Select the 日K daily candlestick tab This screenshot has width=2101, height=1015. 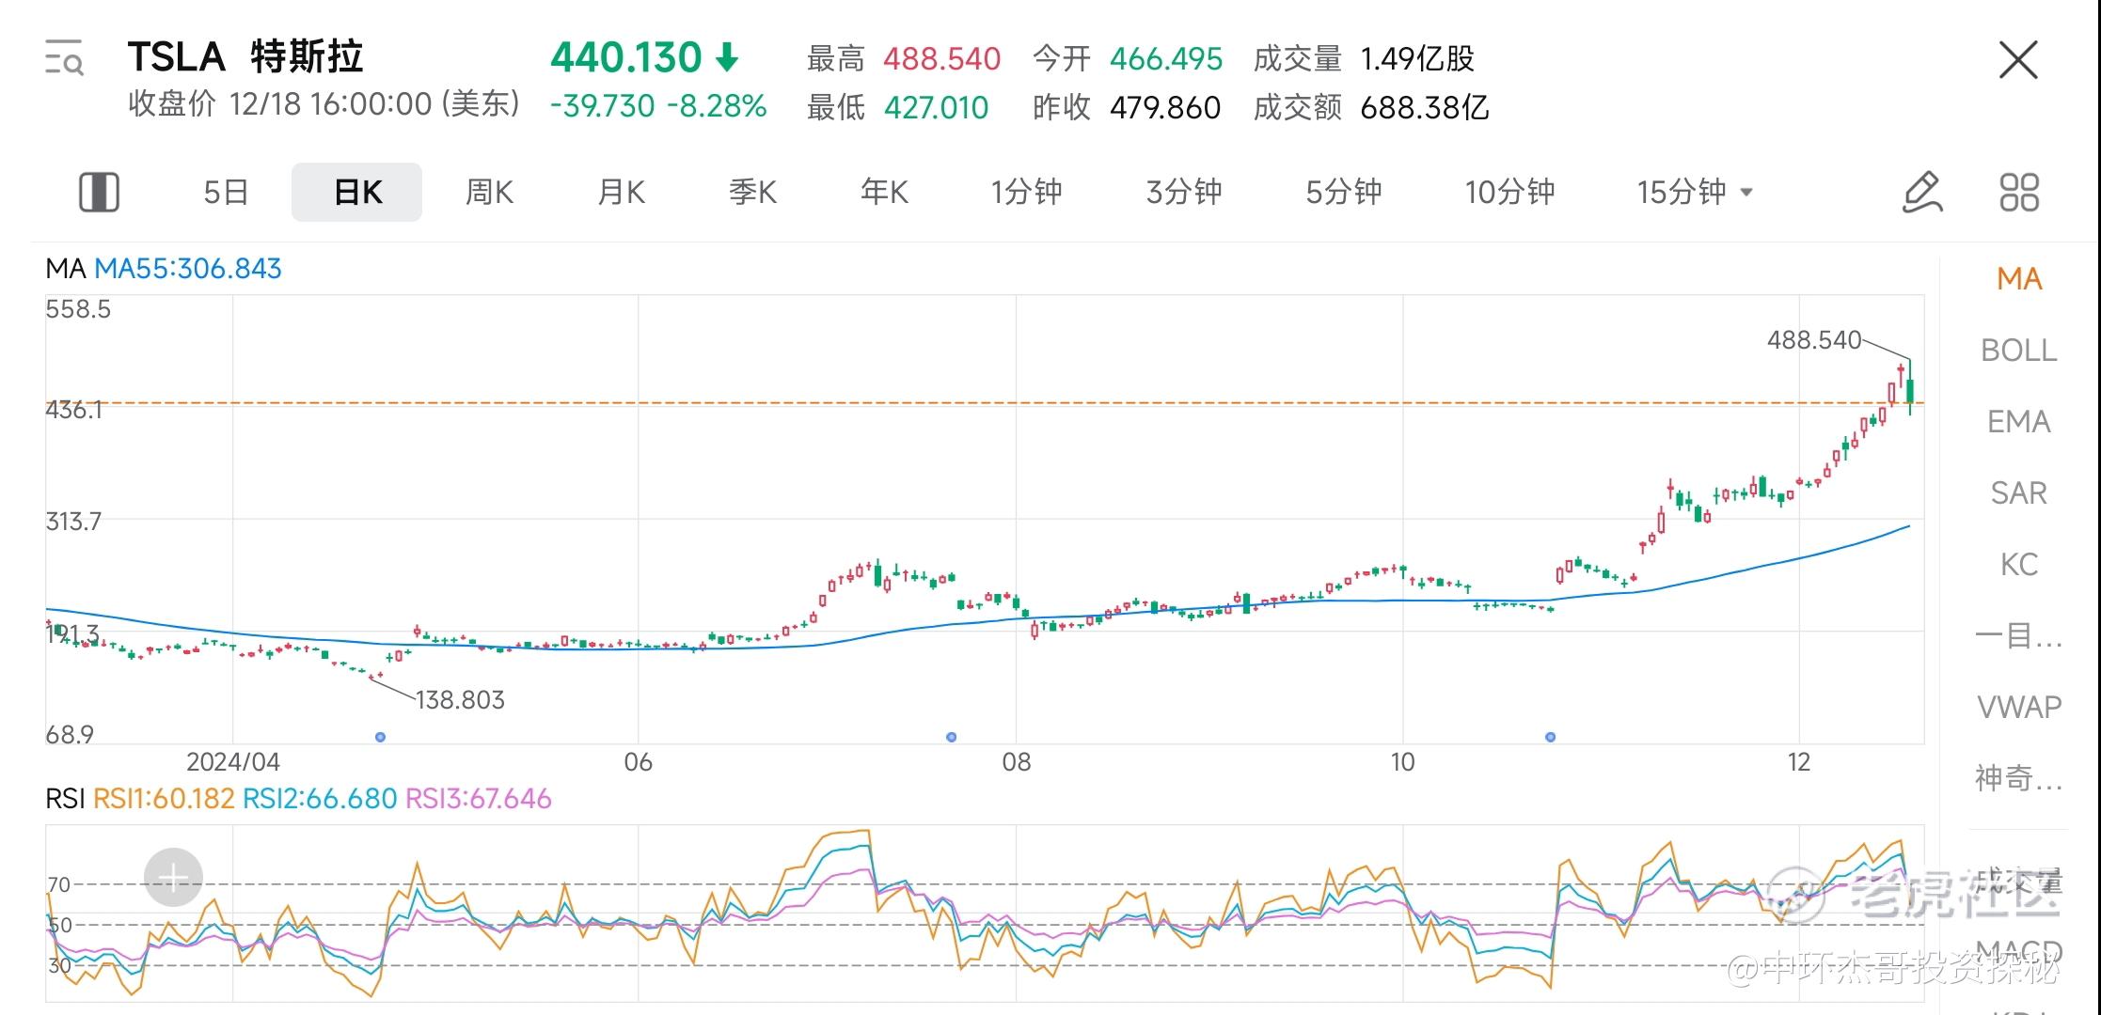(x=357, y=193)
